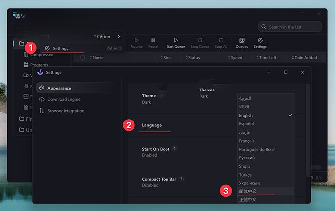Open the Unfinished folder in sidebar

point(26,130)
